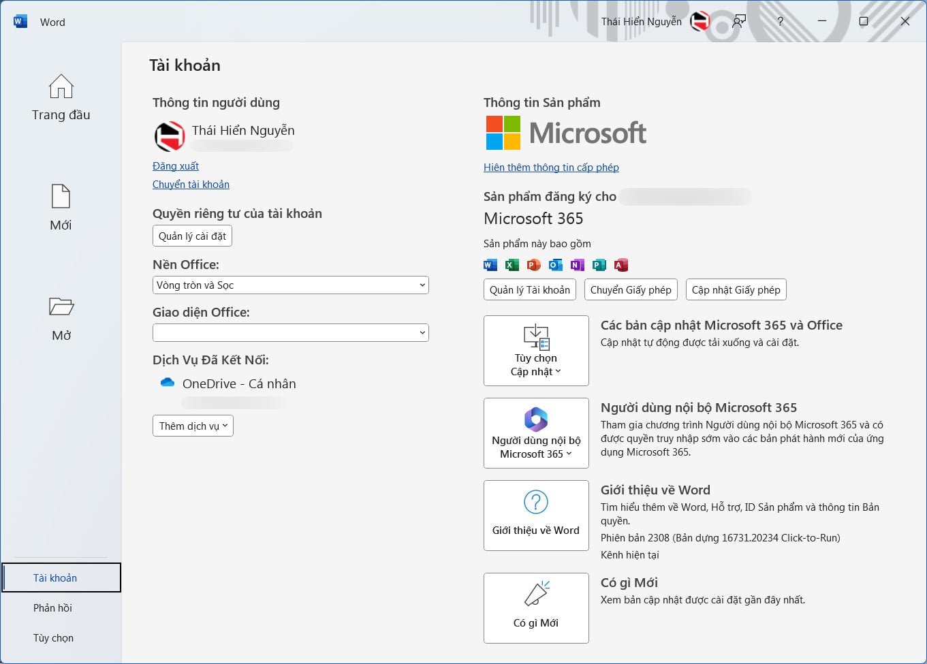Click the Publisher app icon in product list
Image resolution: width=927 pixels, height=664 pixels.
599,265
